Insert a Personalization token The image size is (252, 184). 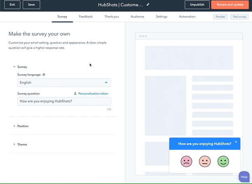tap(91, 93)
